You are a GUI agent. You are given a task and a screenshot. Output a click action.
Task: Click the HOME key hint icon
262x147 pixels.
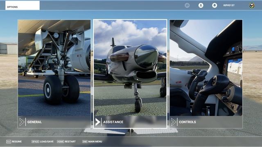click(x=60, y=142)
